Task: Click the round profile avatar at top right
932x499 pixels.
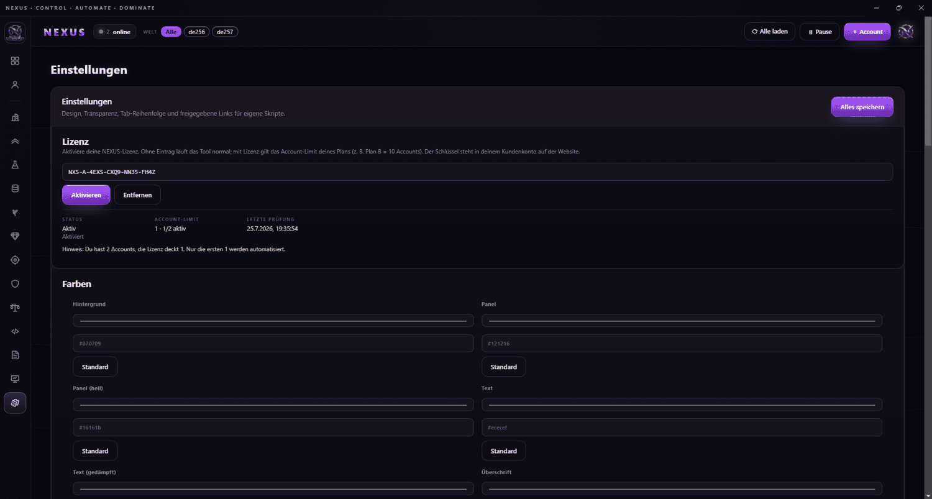Action: click(x=905, y=32)
